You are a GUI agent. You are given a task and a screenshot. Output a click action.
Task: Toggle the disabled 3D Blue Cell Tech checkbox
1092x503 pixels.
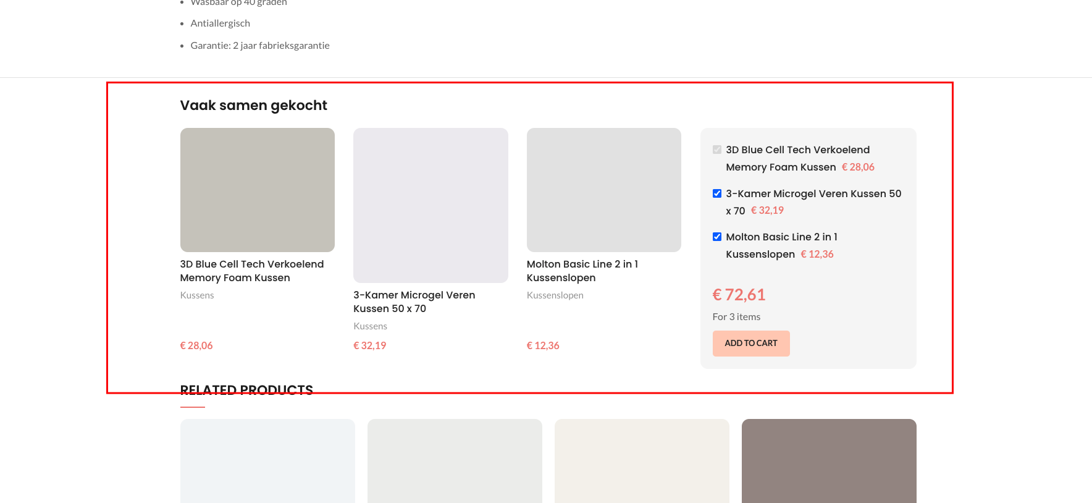point(717,150)
